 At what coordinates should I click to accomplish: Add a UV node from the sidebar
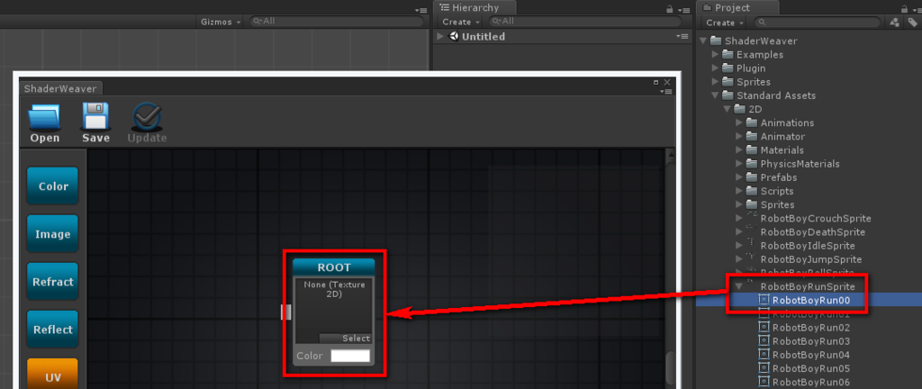point(53,374)
